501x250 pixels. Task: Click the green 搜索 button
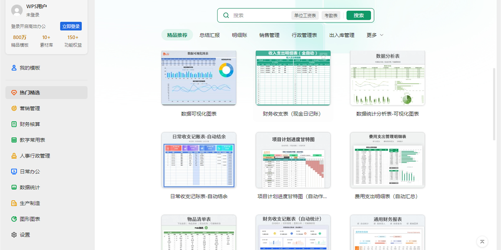tap(359, 15)
